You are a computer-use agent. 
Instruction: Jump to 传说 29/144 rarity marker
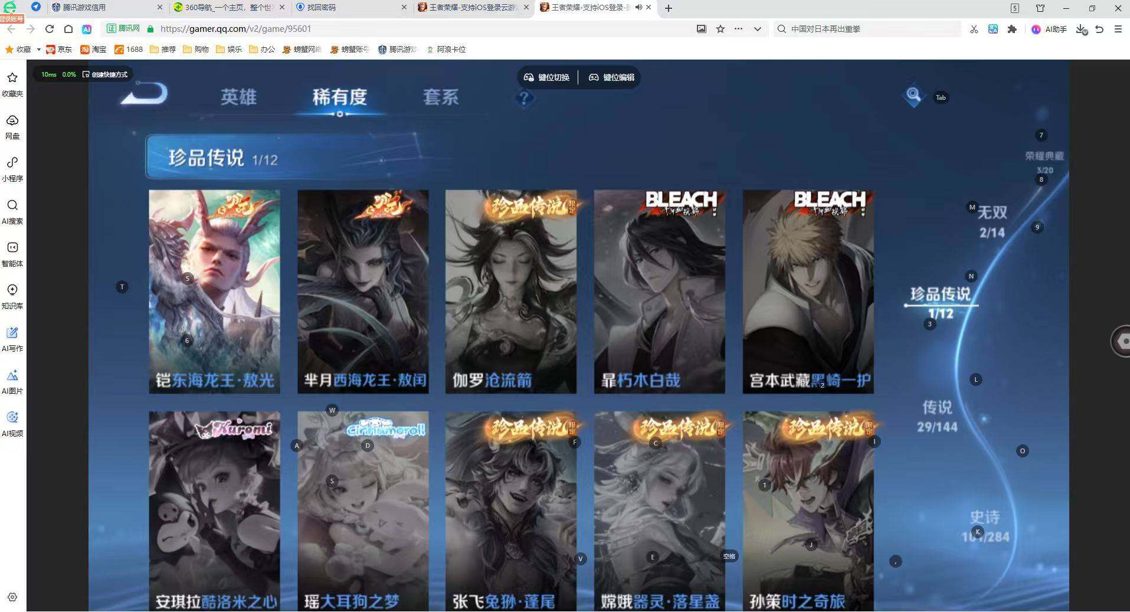pos(937,416)
